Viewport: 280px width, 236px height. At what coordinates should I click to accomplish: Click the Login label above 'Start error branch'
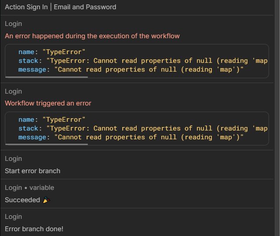click(x=13, y=159)
